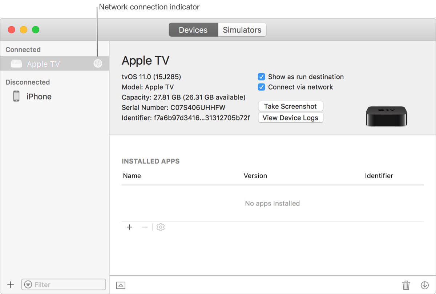The image size is (436, 294).
Task: Uncheck Connect via network
Action: [261, 87]
